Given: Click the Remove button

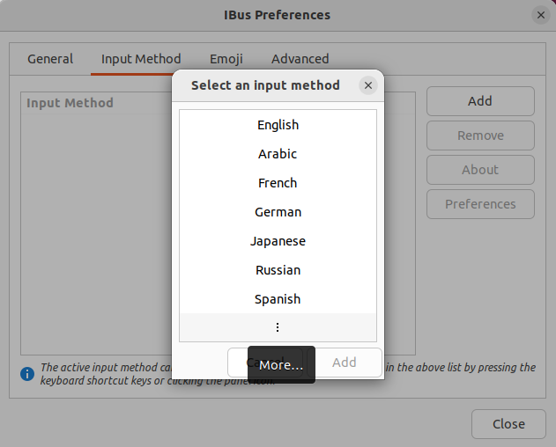Looking at the screenshot, I should [480, 136].
